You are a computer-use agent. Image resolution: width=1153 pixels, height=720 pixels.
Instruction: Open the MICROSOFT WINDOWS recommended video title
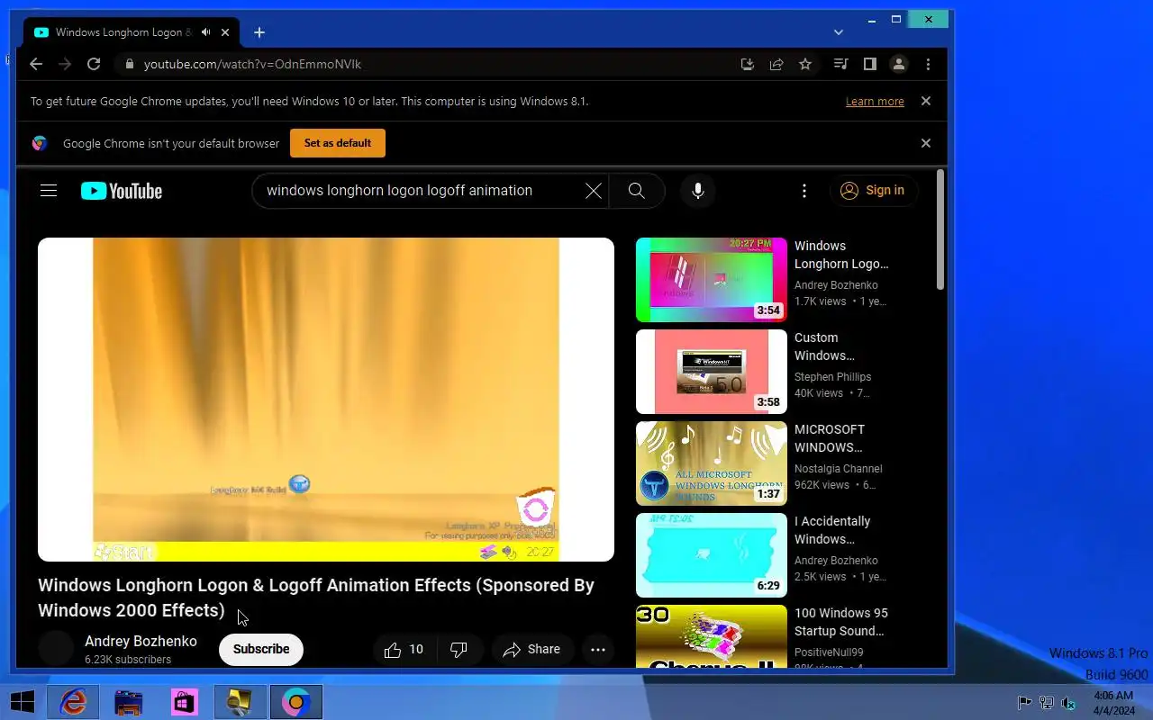click(830, 438)
